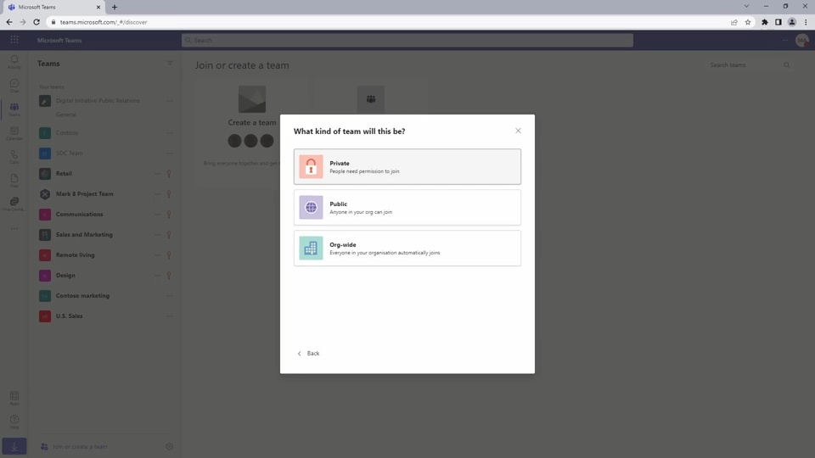Screen dimensions: 815x458
Task: Open the Retail team
Action: coord(64,173)
